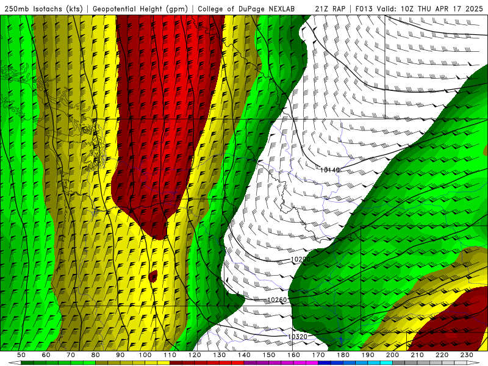Click the 'College of DuPage NEXLAB' label
The image size is (488, 366).
[x=246, y=9]
